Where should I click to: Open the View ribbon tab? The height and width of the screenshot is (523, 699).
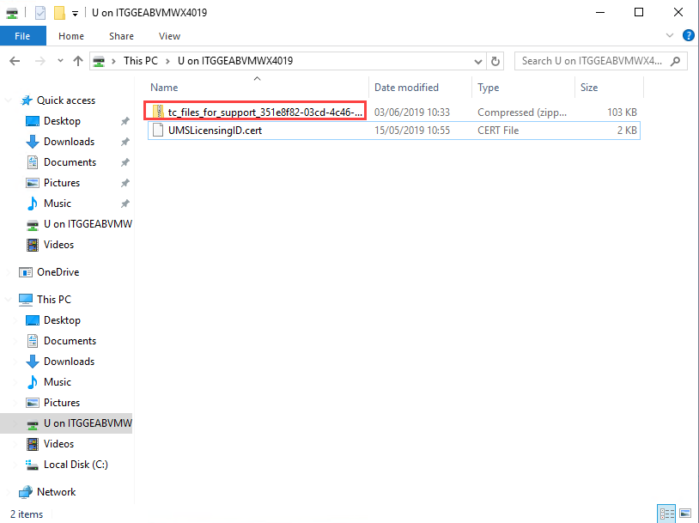(x=169, y=36)
